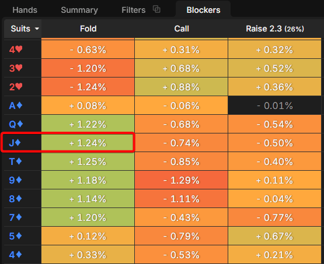Click the copy icon next to Filters

pyautogui.click(x=156, y=9)
